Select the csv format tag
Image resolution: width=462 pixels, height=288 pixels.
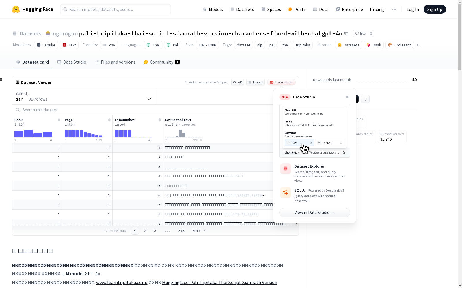[x=109, y=45]
